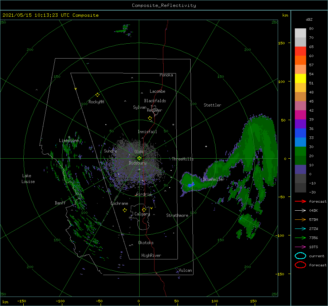Image resolution: width=328 pixels, height=306 pixels.
Task: Click the Okotoks label
Action: pyautogui.click(x=146, y=243)
